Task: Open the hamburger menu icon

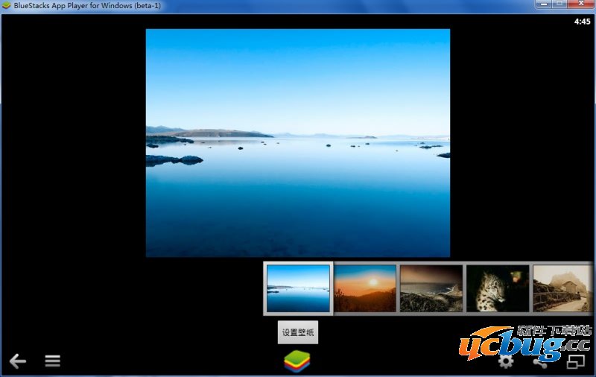Action: [x=52, y=361]
